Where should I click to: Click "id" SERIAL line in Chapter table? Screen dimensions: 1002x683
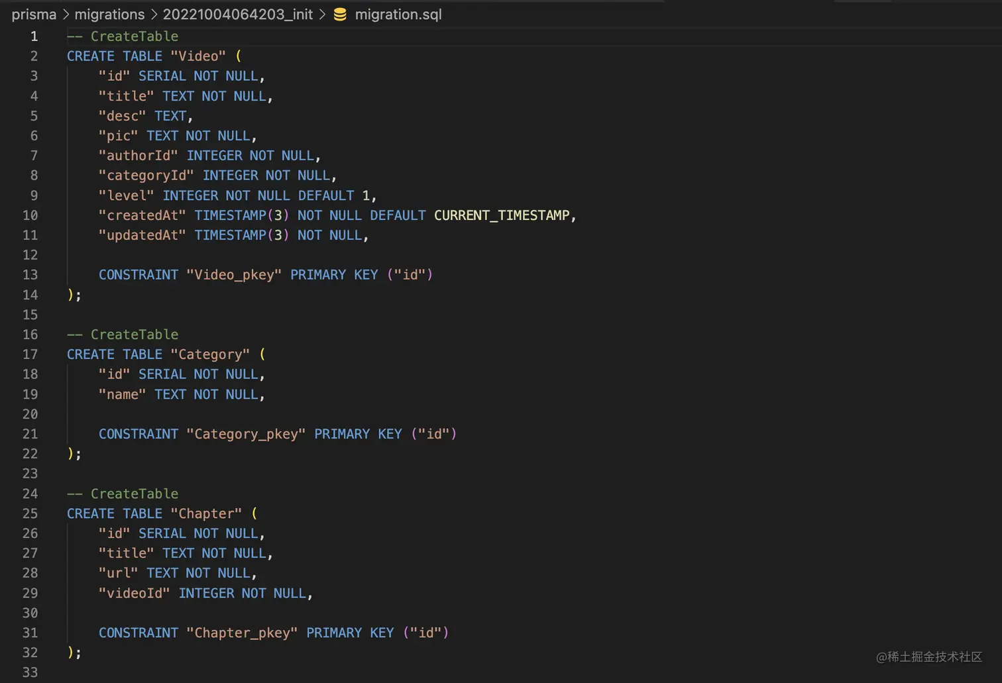pyautogui.click(x=182, y=533)
